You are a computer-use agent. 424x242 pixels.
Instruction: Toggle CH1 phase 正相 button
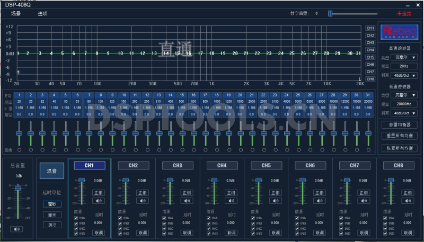[x=99, y=193]
